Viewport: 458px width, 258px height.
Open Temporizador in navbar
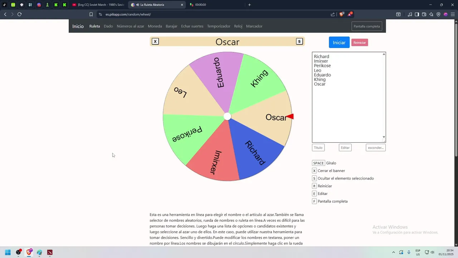click(219, 26)
